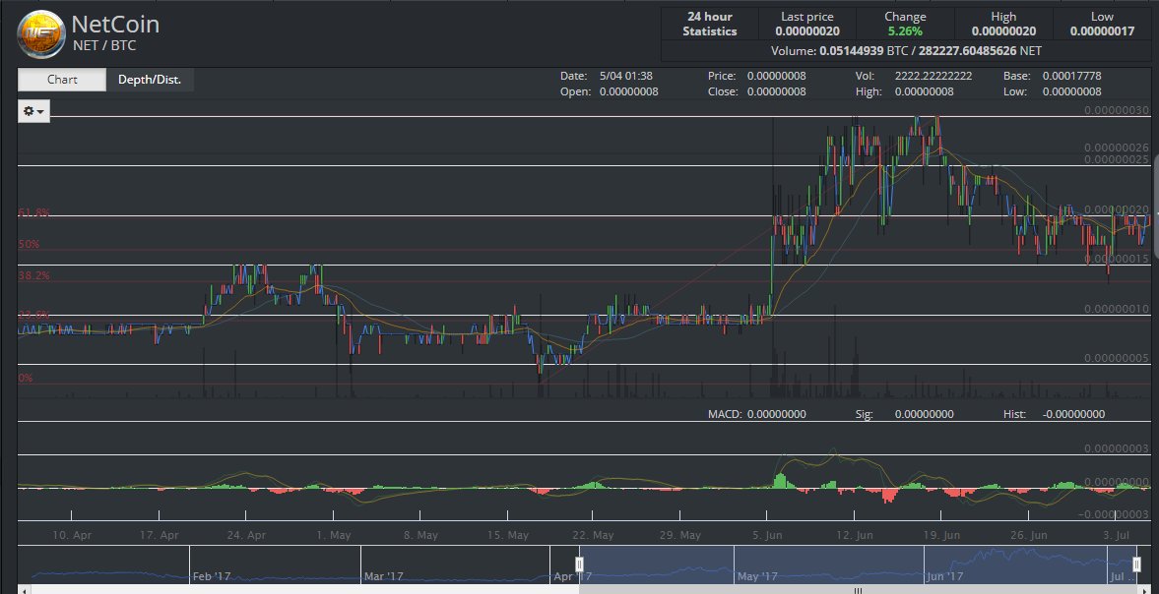Image resolution: width=1159 pixels, height=594 pixels.
Task: Click Mar '17 in the navigator timeline
Action: pyautogui.click(x=384, y=576)
